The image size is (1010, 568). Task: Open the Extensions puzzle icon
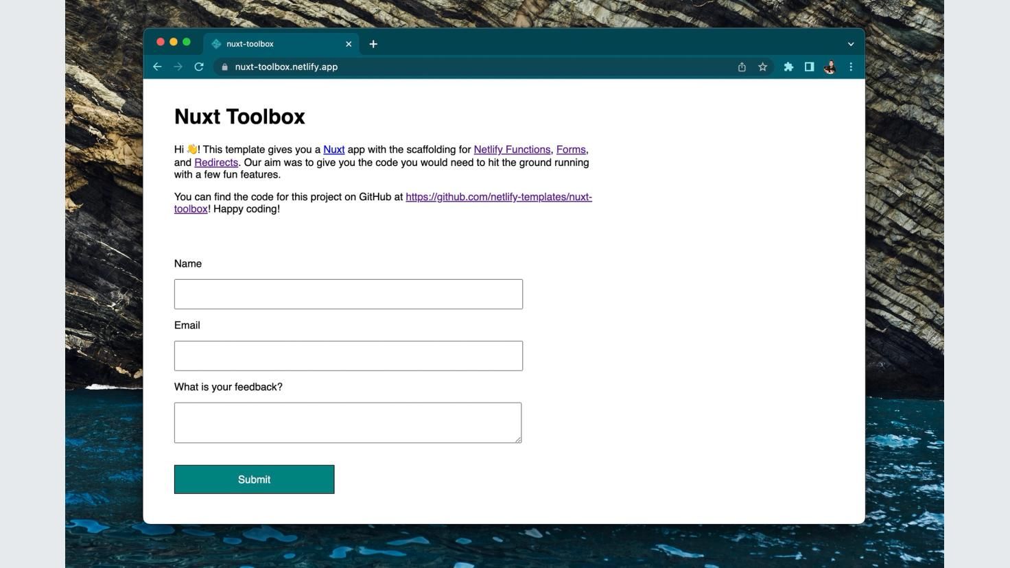click(x=788, y=67)
